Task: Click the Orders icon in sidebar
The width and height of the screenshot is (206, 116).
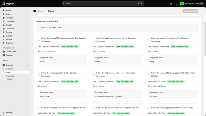Action: coord(4,14)
